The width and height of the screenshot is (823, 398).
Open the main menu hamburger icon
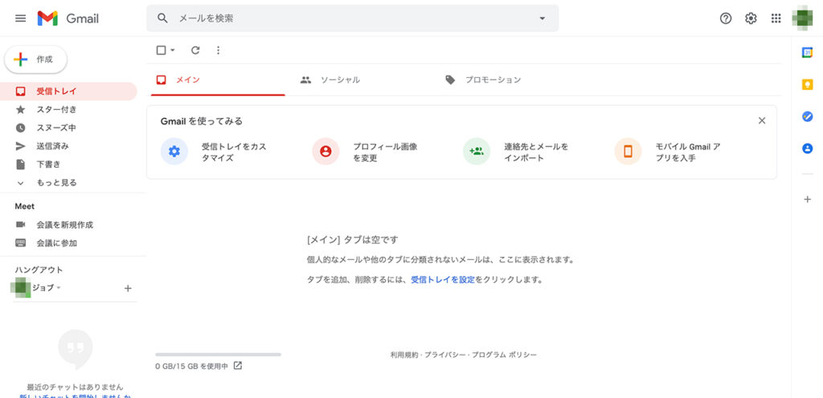[20, 18]
